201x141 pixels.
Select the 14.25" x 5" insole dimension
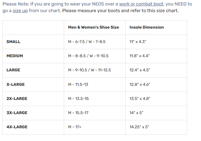[139, 127]
